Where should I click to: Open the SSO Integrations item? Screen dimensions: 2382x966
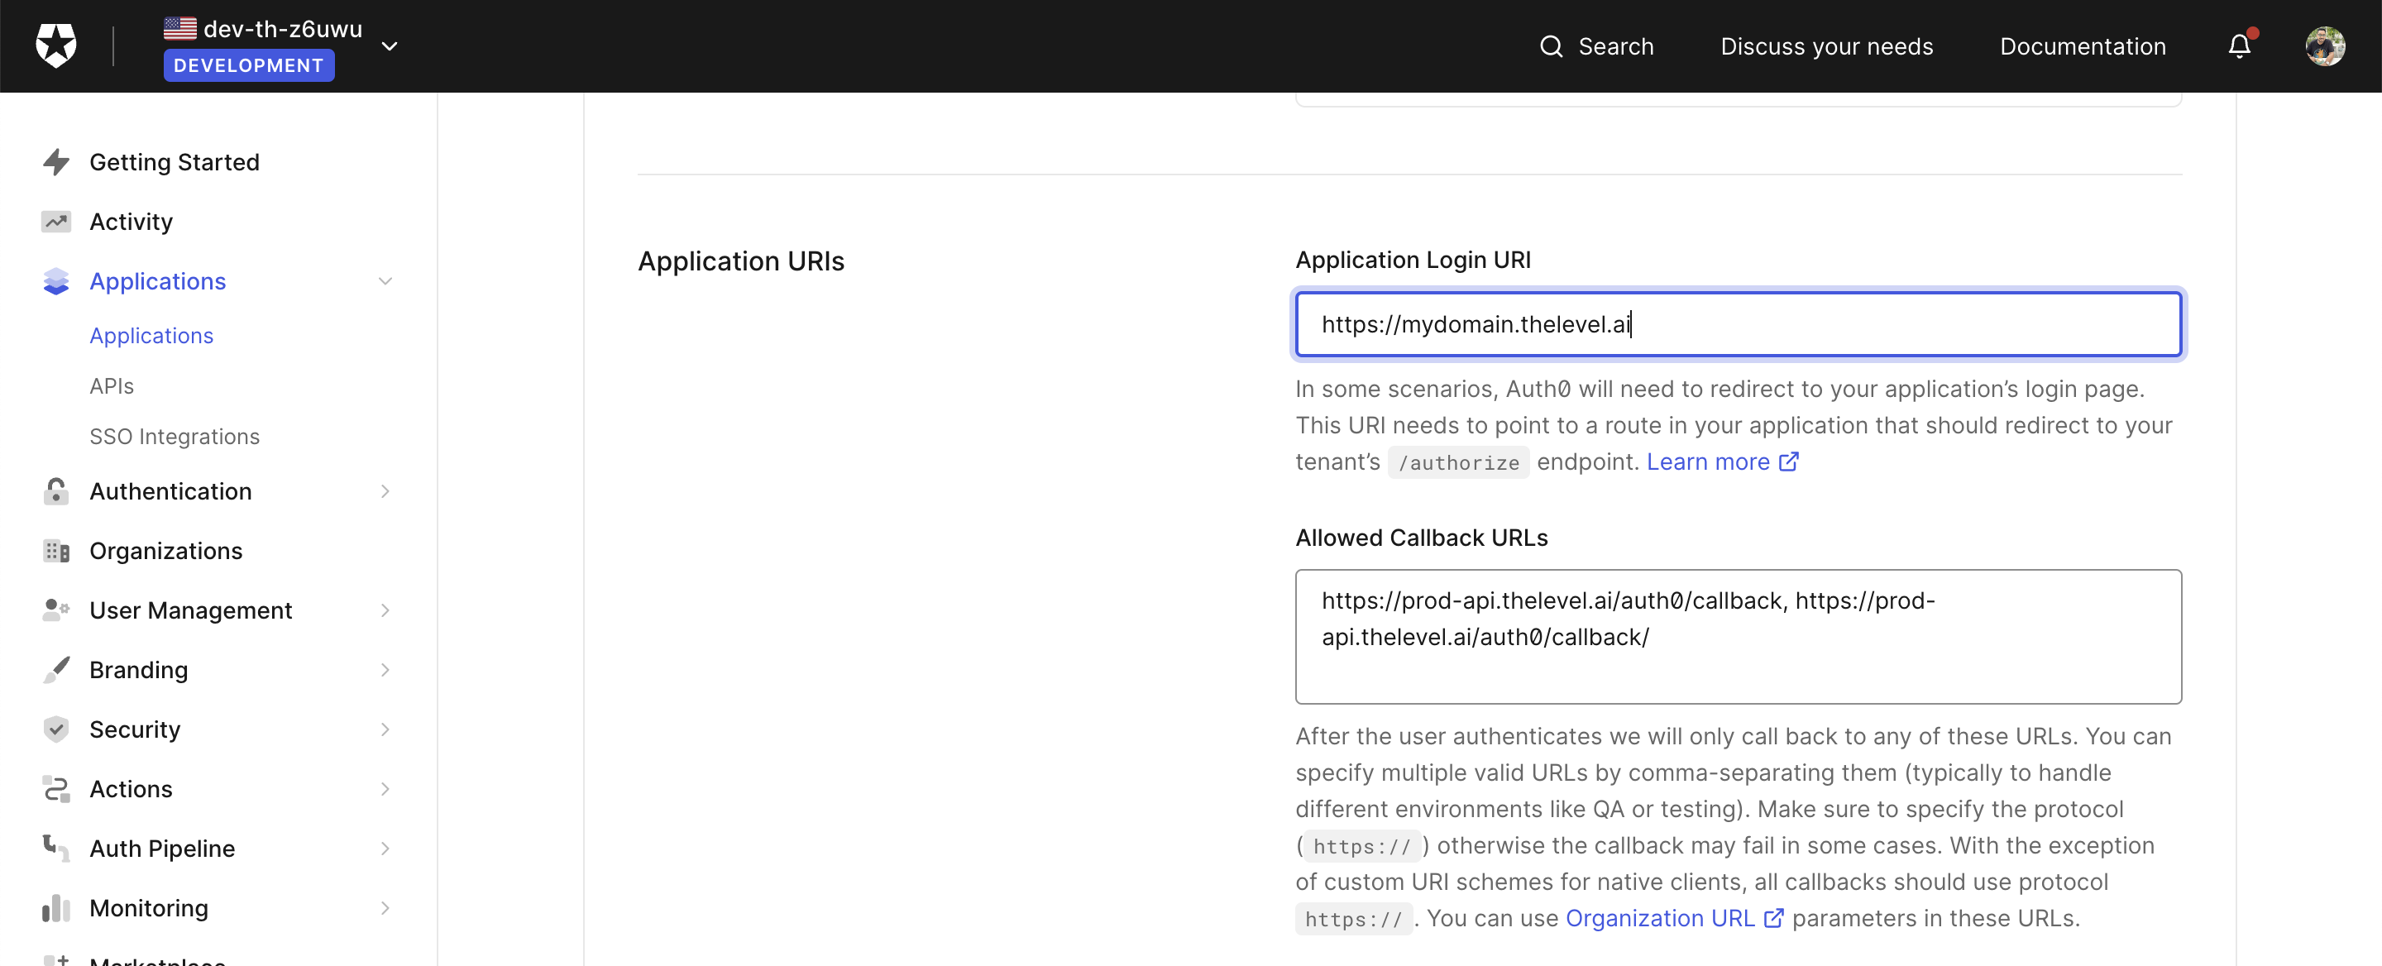(175, 437)
